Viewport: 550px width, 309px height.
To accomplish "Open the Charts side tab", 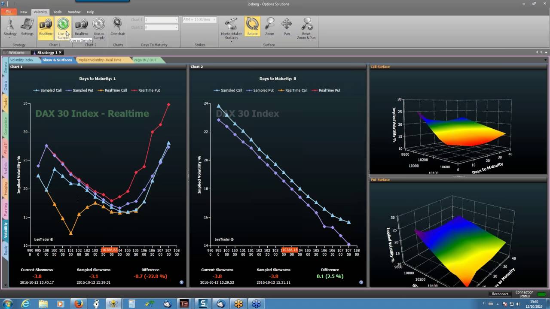I will [x=6, y=85].
